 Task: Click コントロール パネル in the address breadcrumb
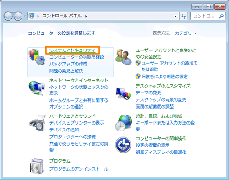tap(62, 16)
